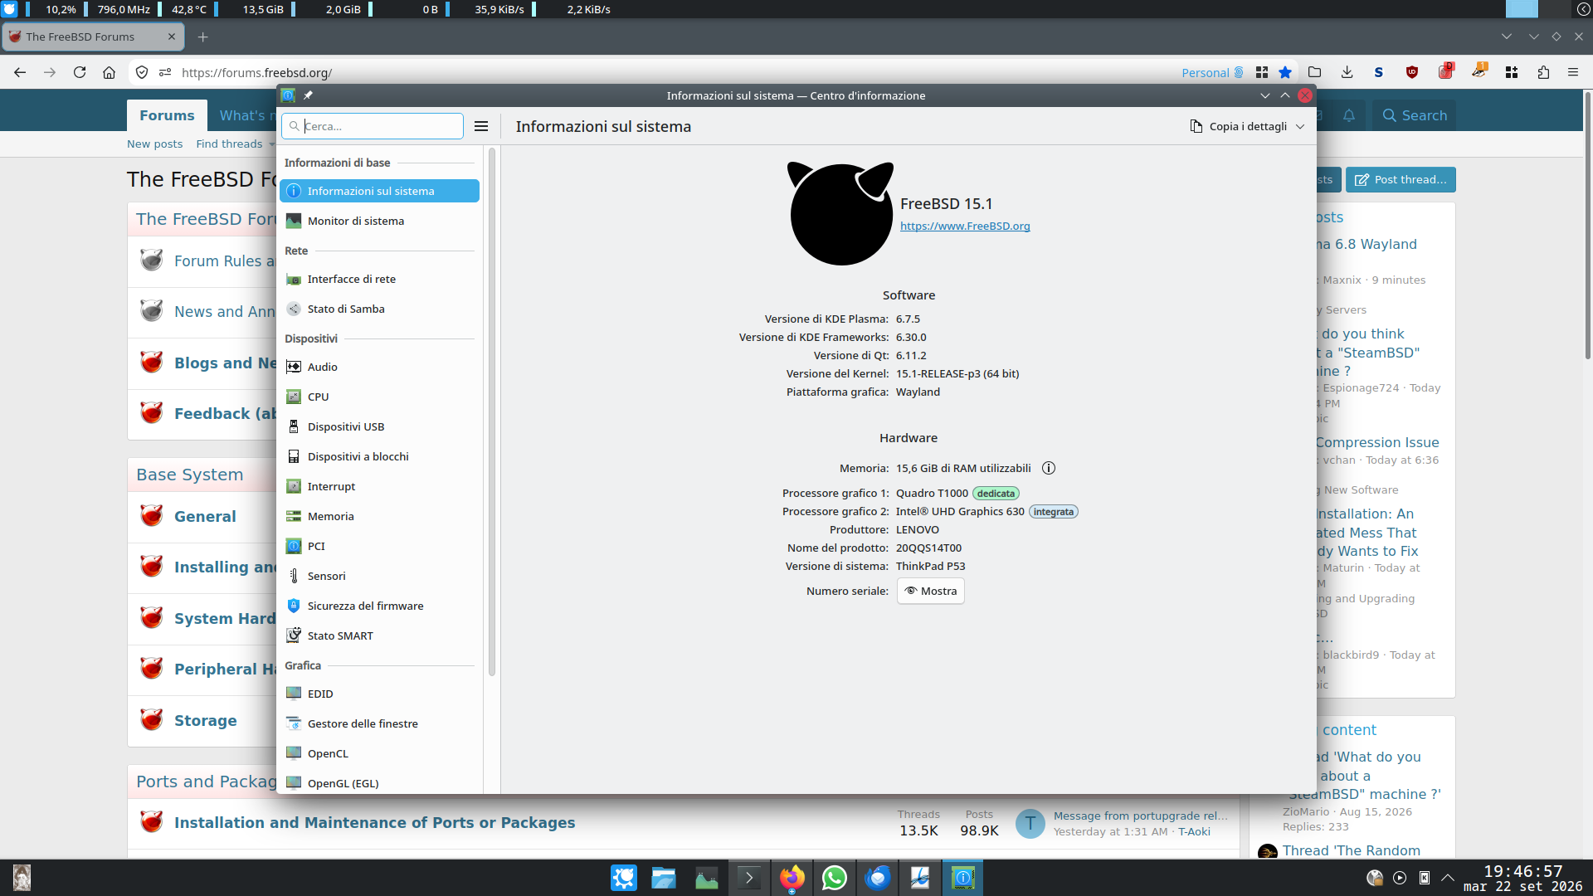Switch to the Forums tab

(167, 115)
